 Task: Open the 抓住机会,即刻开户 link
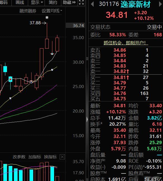[126, 43]
